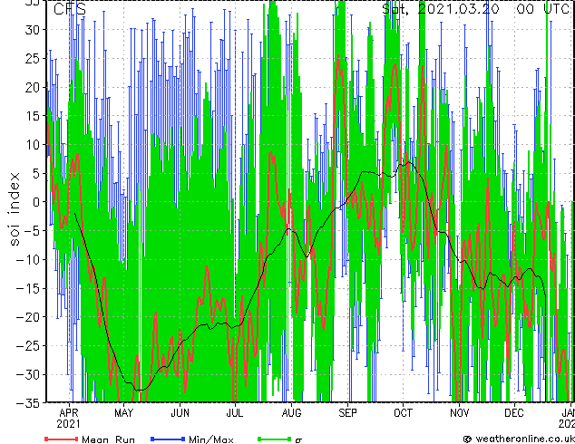This screenshot has width=575, height=444.
Task: Click the 'SEP' x-axis month label
Action: [347, 413]
